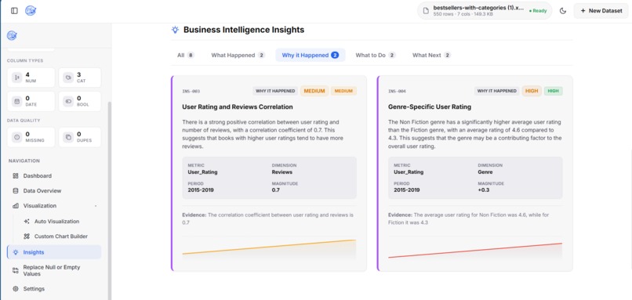
Task: Toggle dark mode moon icon
Action: click(563, 11)
